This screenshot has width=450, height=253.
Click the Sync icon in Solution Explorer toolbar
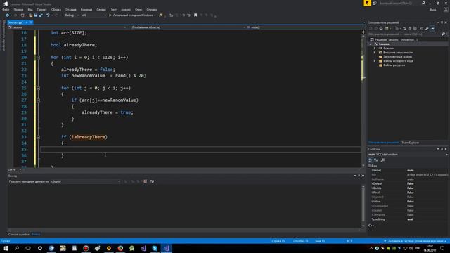tap(404, 28)
